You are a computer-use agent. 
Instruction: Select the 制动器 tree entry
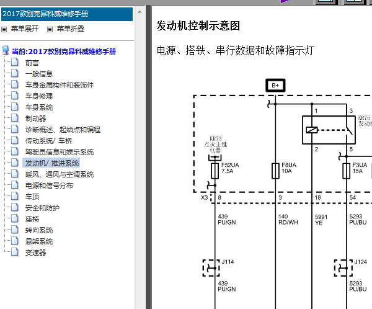35,119
